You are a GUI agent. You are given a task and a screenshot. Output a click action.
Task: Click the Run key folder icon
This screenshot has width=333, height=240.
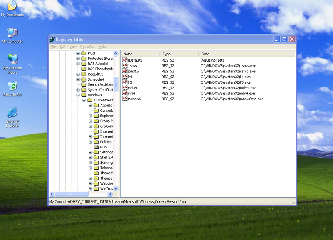(96, 147)
